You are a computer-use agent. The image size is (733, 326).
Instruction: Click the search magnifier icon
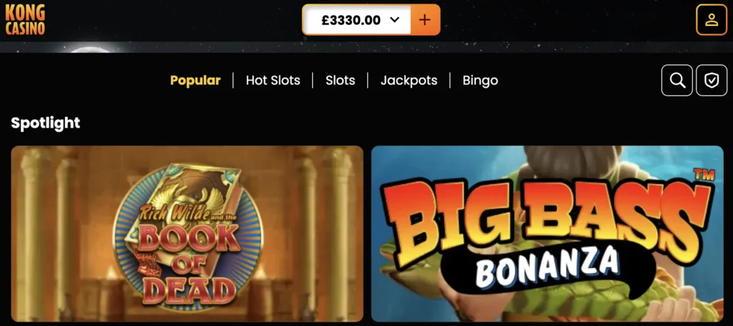[x=677, y=80]
